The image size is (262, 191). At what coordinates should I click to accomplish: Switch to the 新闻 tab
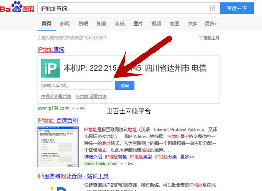click(x=65, y=24)
